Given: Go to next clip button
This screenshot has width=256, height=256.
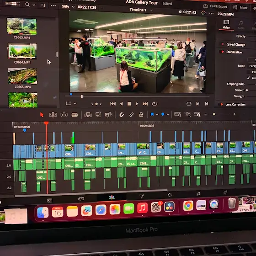Looking at the screenshot, I should click(197, 104).
